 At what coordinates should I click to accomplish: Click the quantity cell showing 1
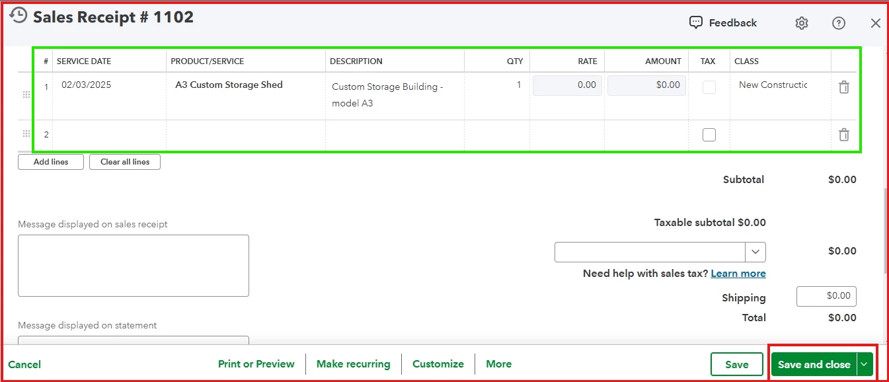[x=497, y=96]
